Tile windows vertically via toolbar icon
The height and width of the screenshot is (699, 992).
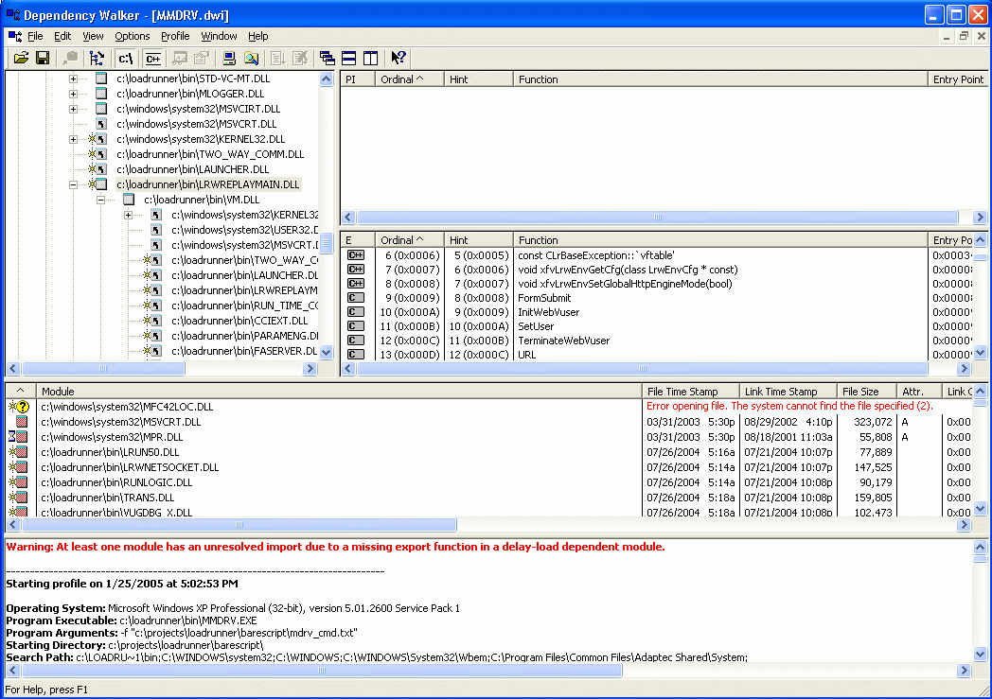pos(371,58)
